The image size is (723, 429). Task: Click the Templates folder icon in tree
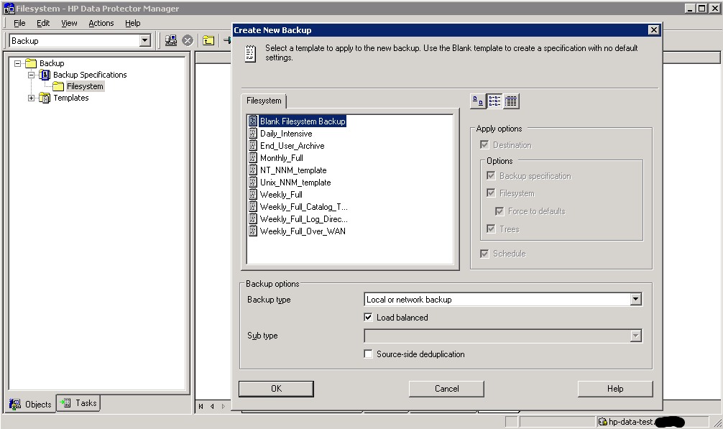tap(45, 98)
